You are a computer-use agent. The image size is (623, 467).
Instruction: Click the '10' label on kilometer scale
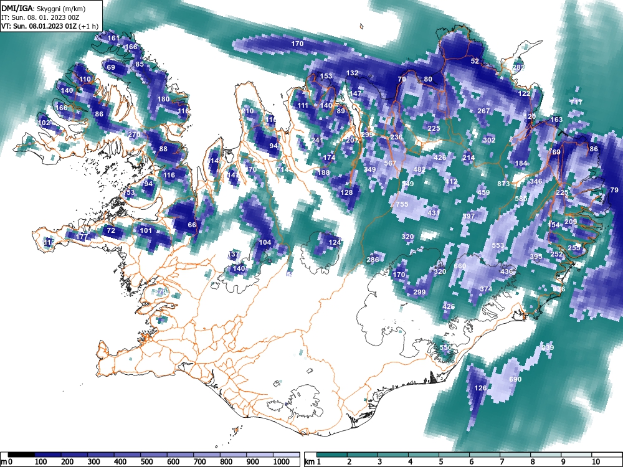(595, 462)
